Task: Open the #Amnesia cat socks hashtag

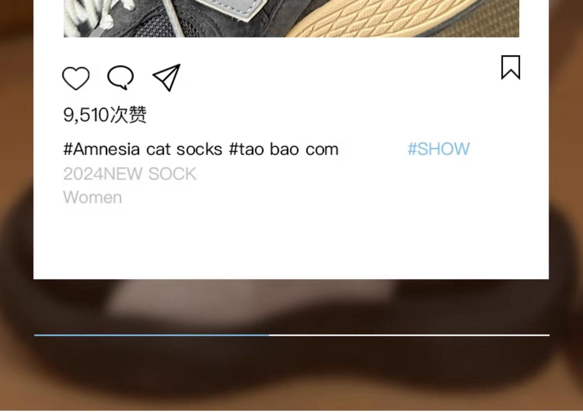Action: click(143, 149)
